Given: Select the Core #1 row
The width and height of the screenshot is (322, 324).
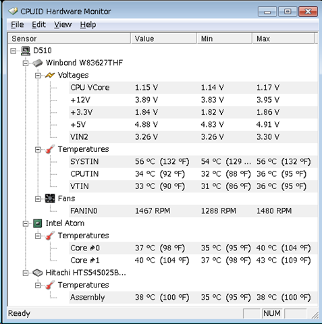Looking at the screenshot, I should pyautogui.click(x=193, y=261).
